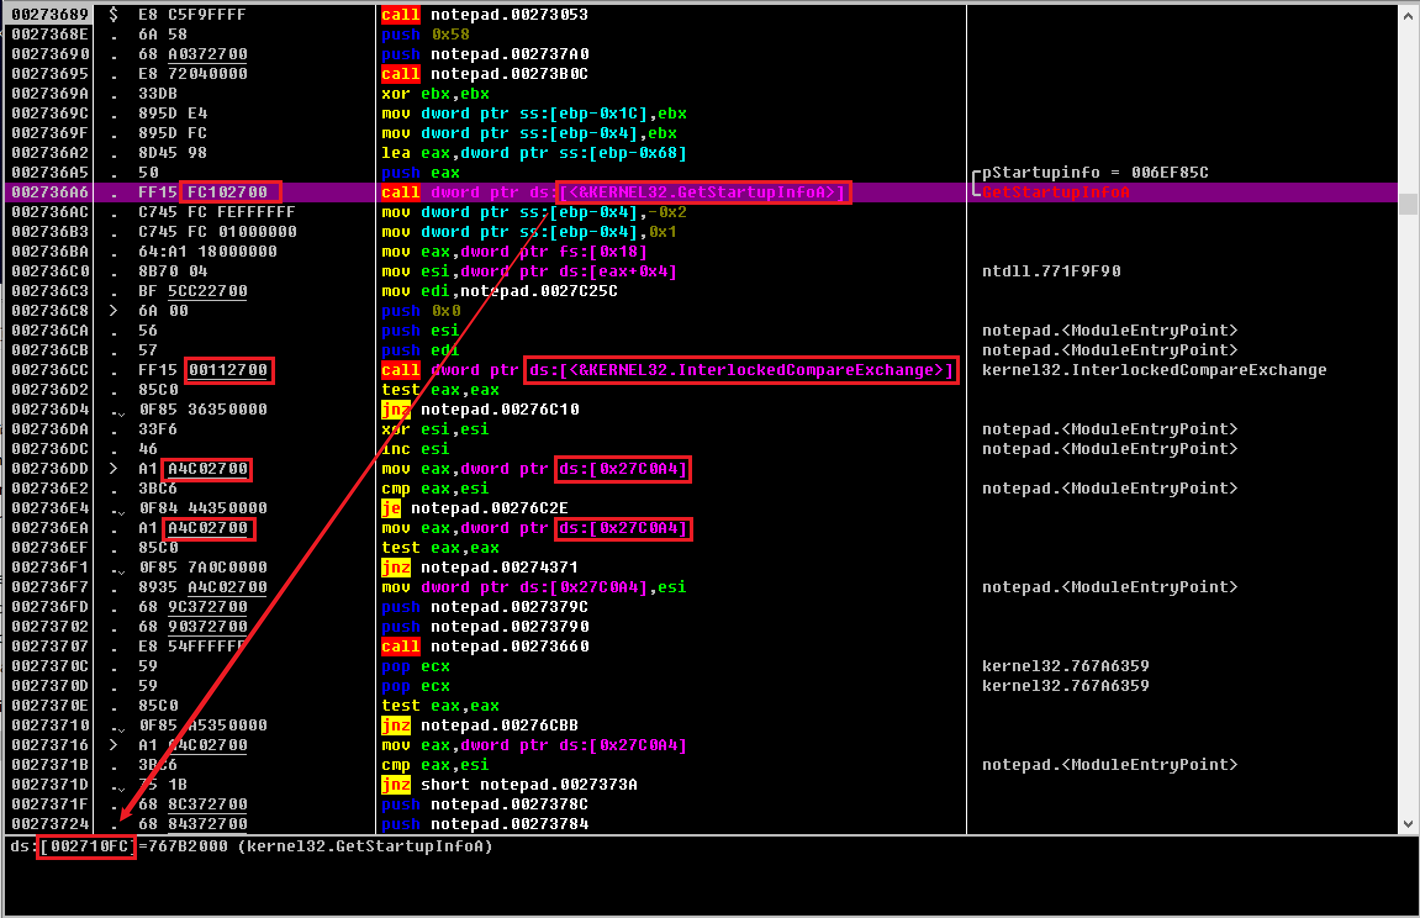Image resolution: width=1420 pixels, height=918 pixels.
Task: Click the jump-target marker at address 002736C8
Action: coord(114,310)
